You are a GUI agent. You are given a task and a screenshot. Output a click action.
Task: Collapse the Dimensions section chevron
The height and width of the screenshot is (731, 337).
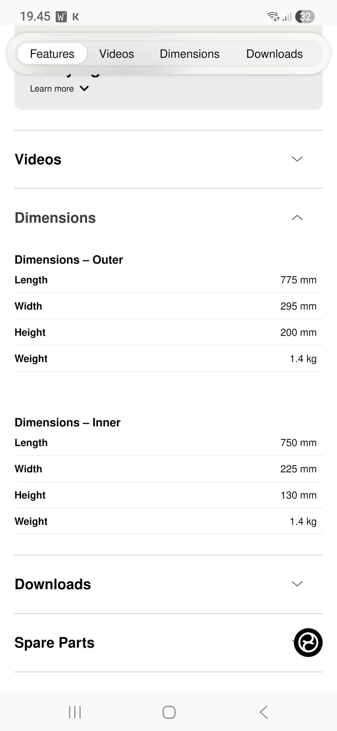pyautogui.click(x=297, y=218)
